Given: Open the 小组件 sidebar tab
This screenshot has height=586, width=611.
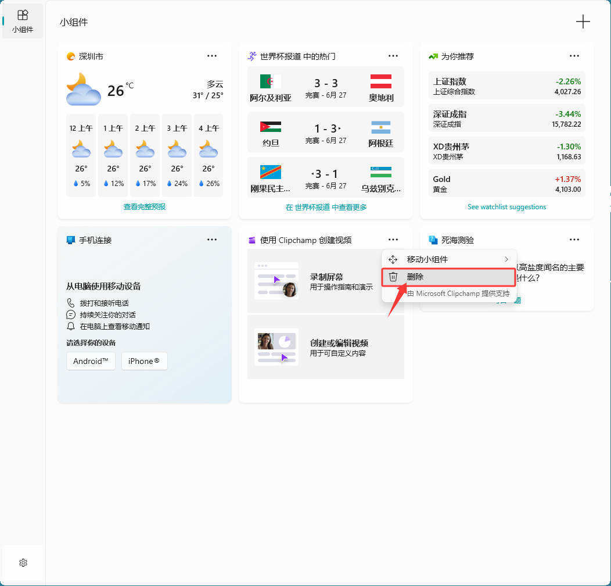Looking at the screenshot, I should [23, 21].
